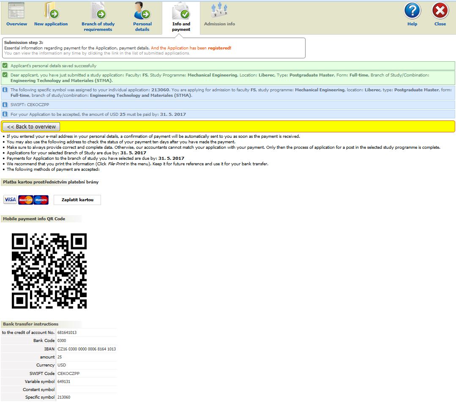Click the Submission step 3: heading
456x402 pixels.
pyautogui.click(x=24, y=42)
